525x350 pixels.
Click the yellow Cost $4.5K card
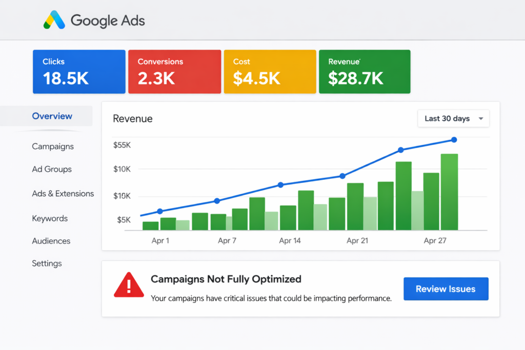270,72
